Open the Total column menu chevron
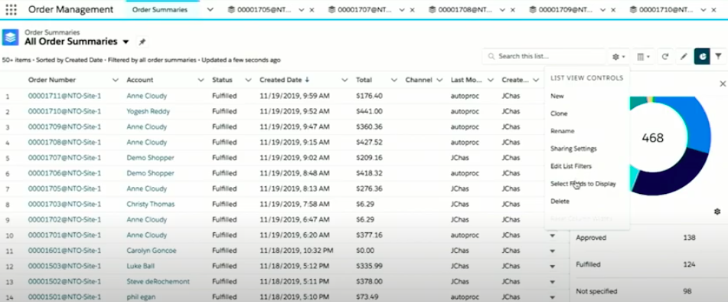Screen dimensions: 728x302 [x=393, y=80]
